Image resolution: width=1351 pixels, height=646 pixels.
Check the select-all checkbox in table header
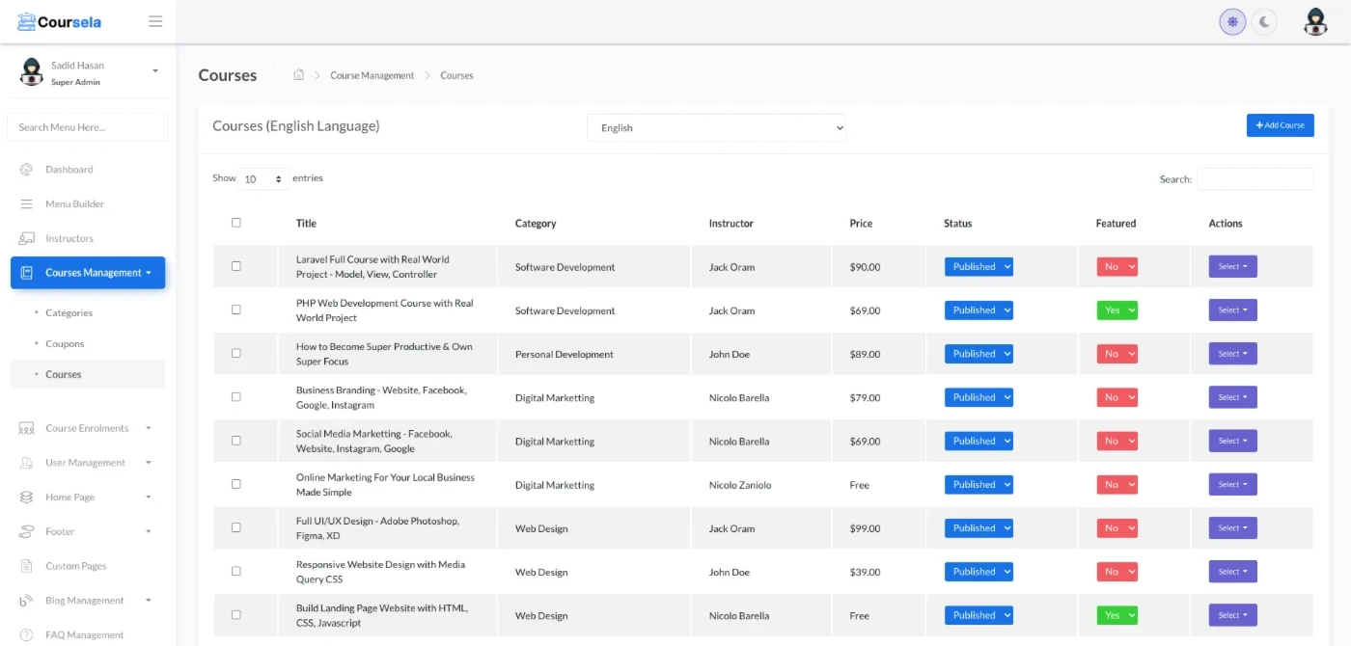pos(236,223)
